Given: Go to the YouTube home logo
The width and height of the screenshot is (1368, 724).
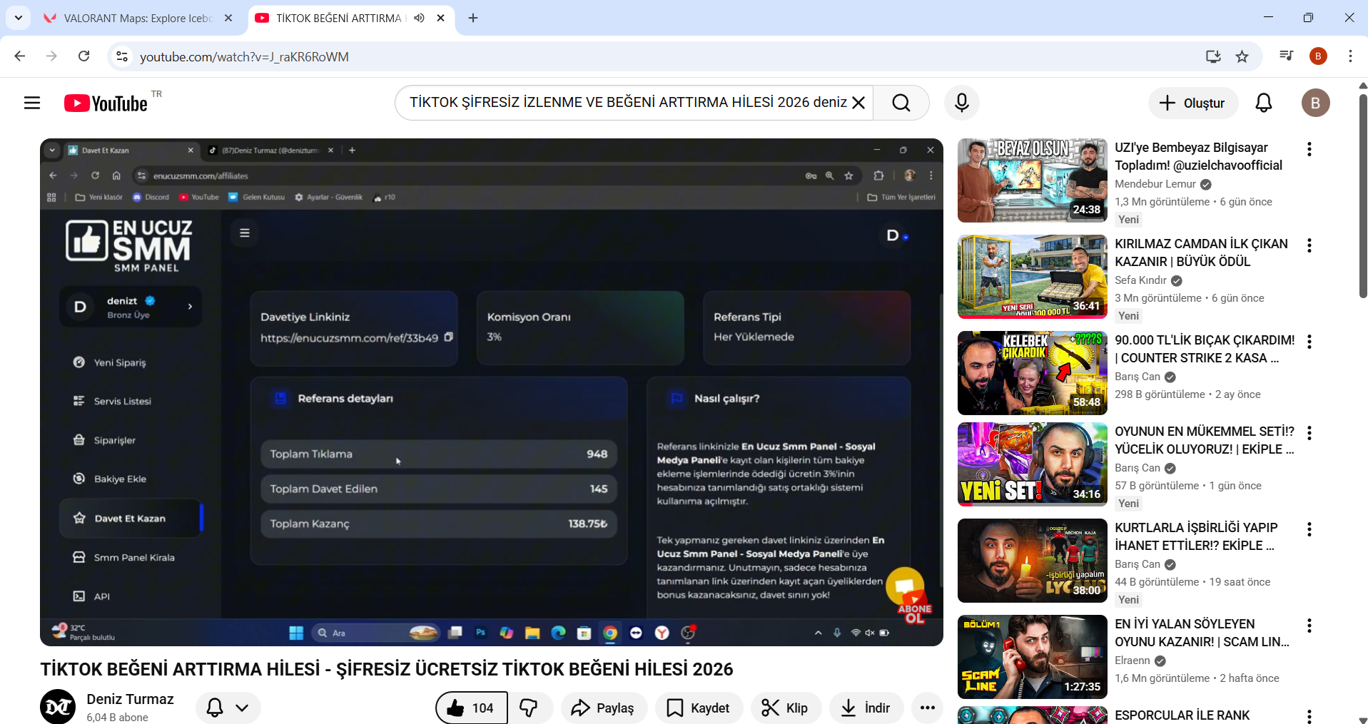Looking at the screenshot, I should pos(106,103).
